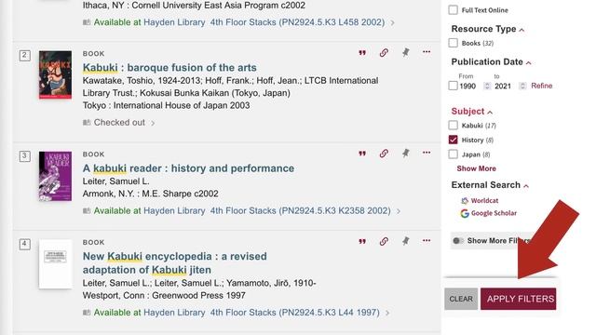The image size is (596, 335).
Task: Open more actions for New Kabuki encyclopedia
Action: click(x=427, y=240)
